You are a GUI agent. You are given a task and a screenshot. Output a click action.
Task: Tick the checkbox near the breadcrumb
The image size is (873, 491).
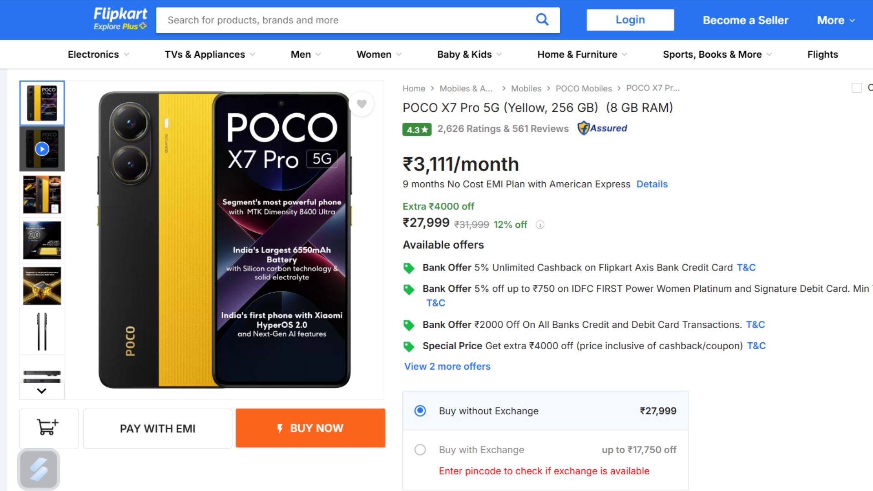tap(857, 88)
